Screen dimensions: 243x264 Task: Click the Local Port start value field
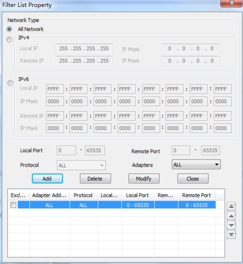[67, 151]
